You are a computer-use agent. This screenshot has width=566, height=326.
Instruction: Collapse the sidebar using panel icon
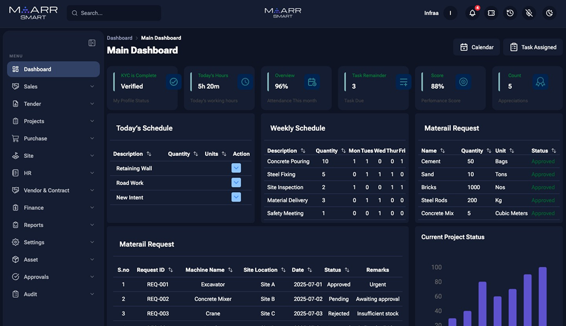point(92,43)
